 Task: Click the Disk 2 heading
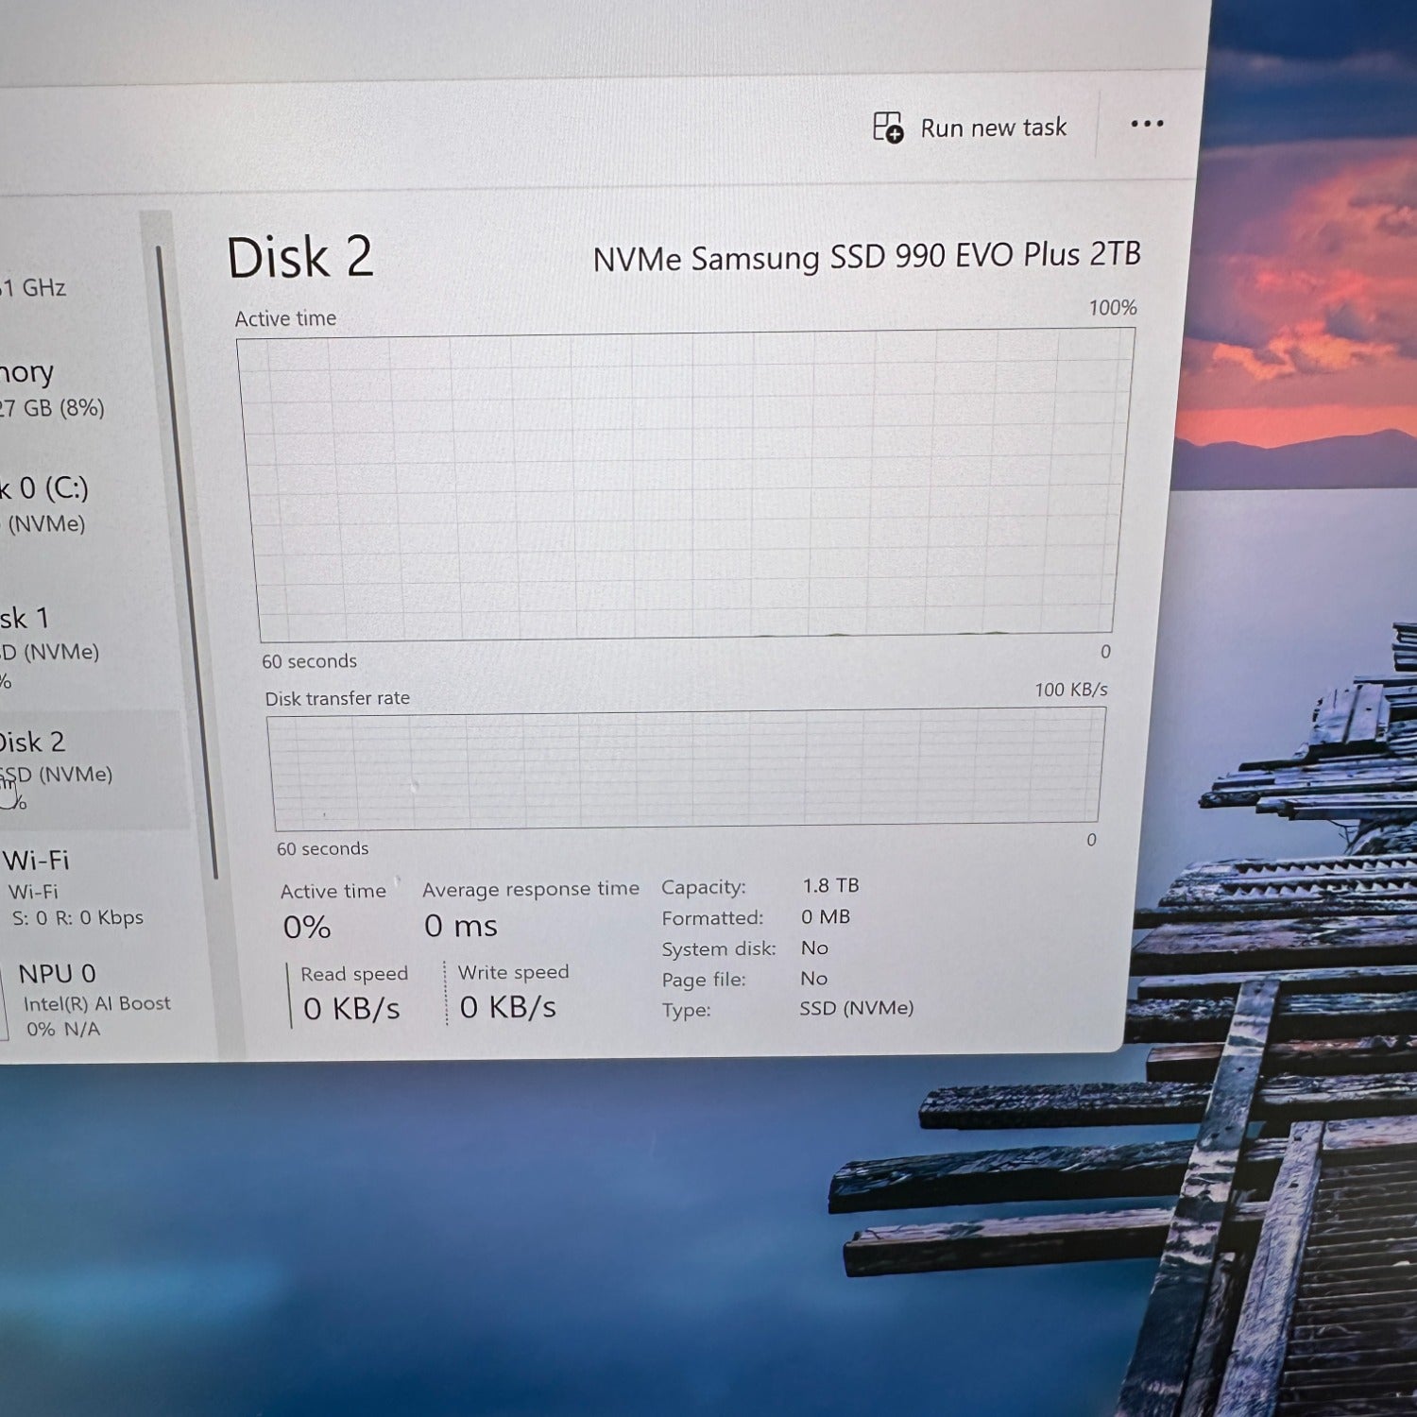point(300,257)
